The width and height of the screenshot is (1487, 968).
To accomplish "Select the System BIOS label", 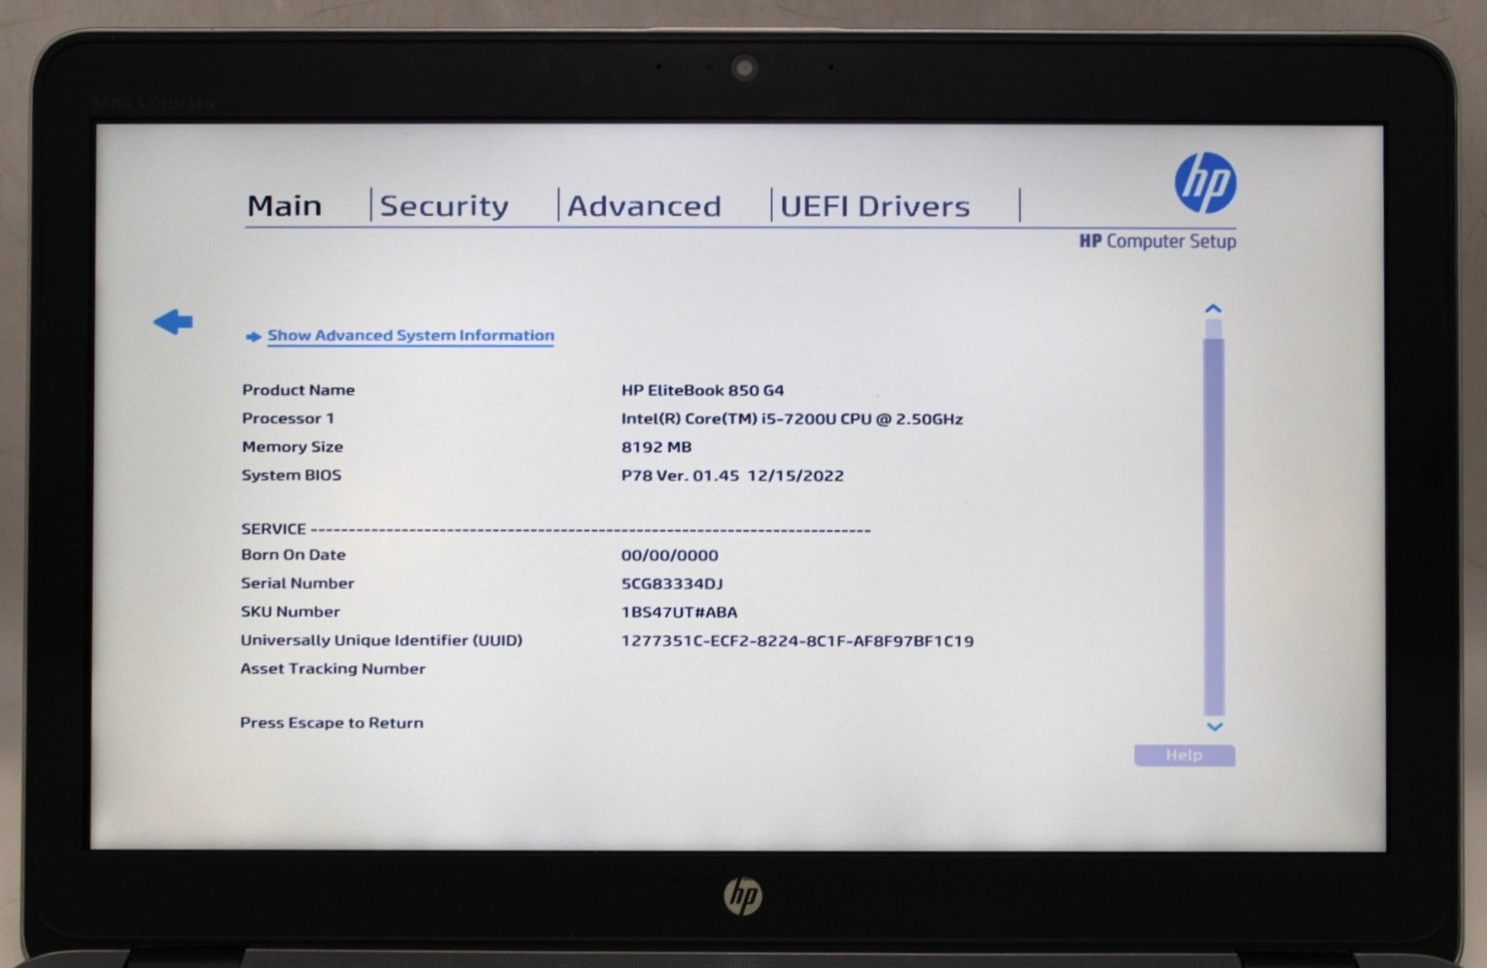I will pyautogui.click(x=291, y=475).
